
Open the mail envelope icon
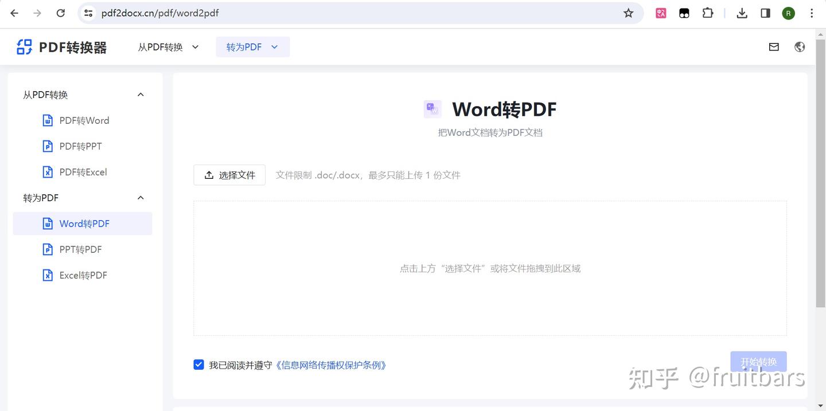click(774, 47)
